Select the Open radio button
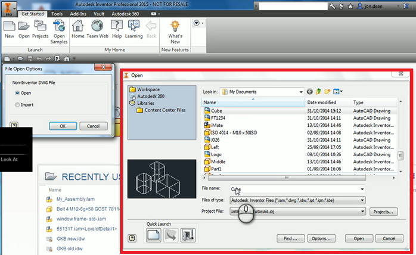 [x=17, y=93]
